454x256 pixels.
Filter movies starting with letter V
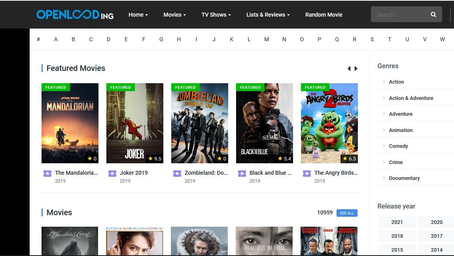pos(425,39)
